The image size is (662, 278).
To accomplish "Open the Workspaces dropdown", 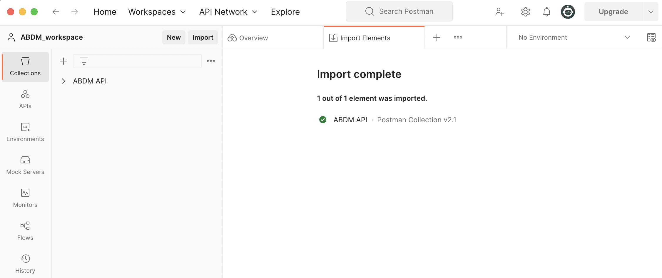I will [157, 12].
